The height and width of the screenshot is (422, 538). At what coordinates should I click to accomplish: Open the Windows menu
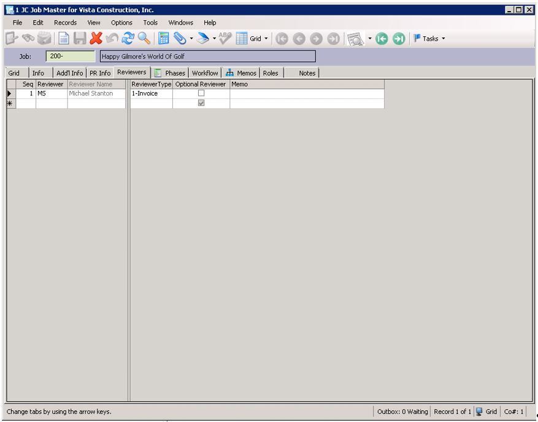click(180, 23)
